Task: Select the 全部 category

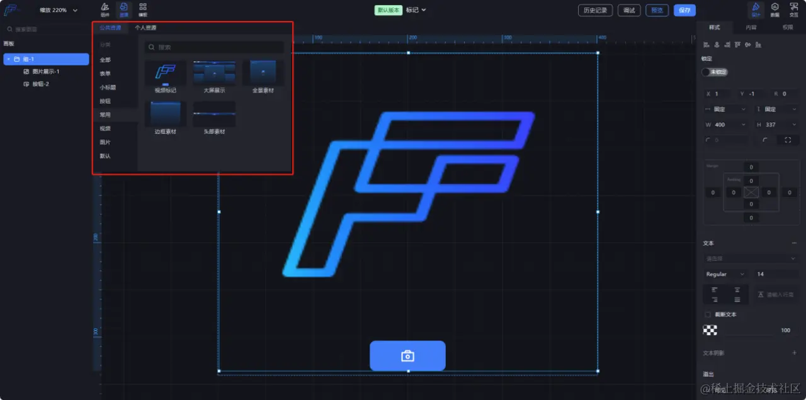Action: [105, 60]
